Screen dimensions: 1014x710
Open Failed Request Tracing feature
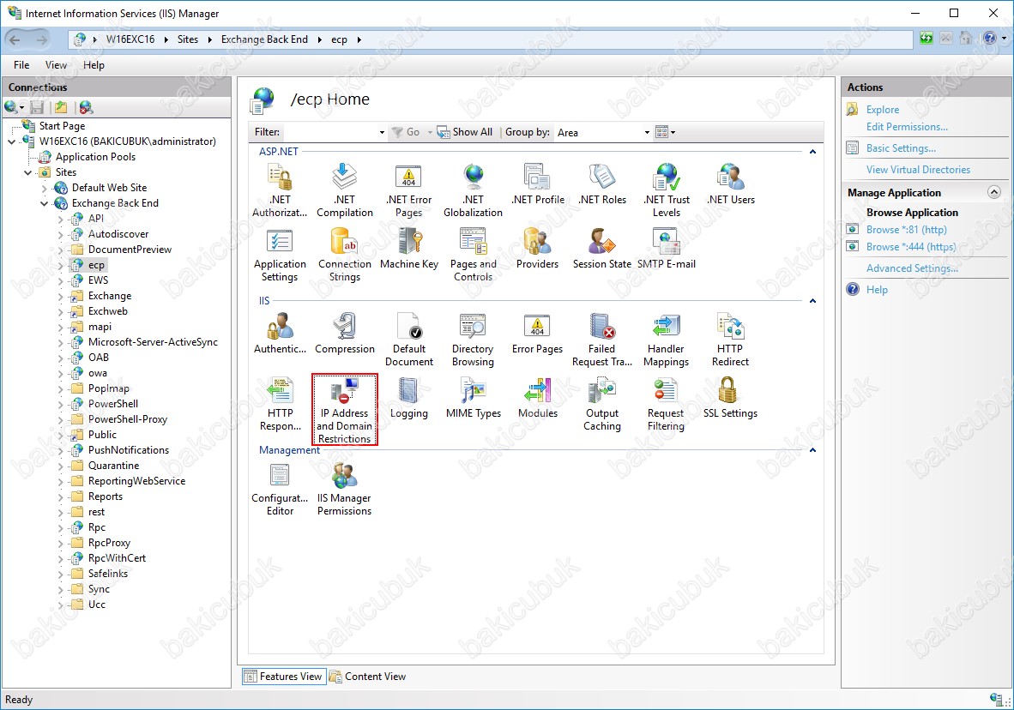coord(602,340)
